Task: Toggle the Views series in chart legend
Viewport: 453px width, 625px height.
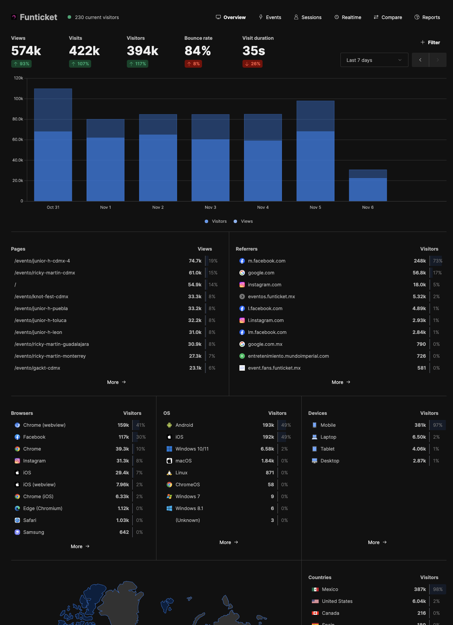Action: point(243,221)
